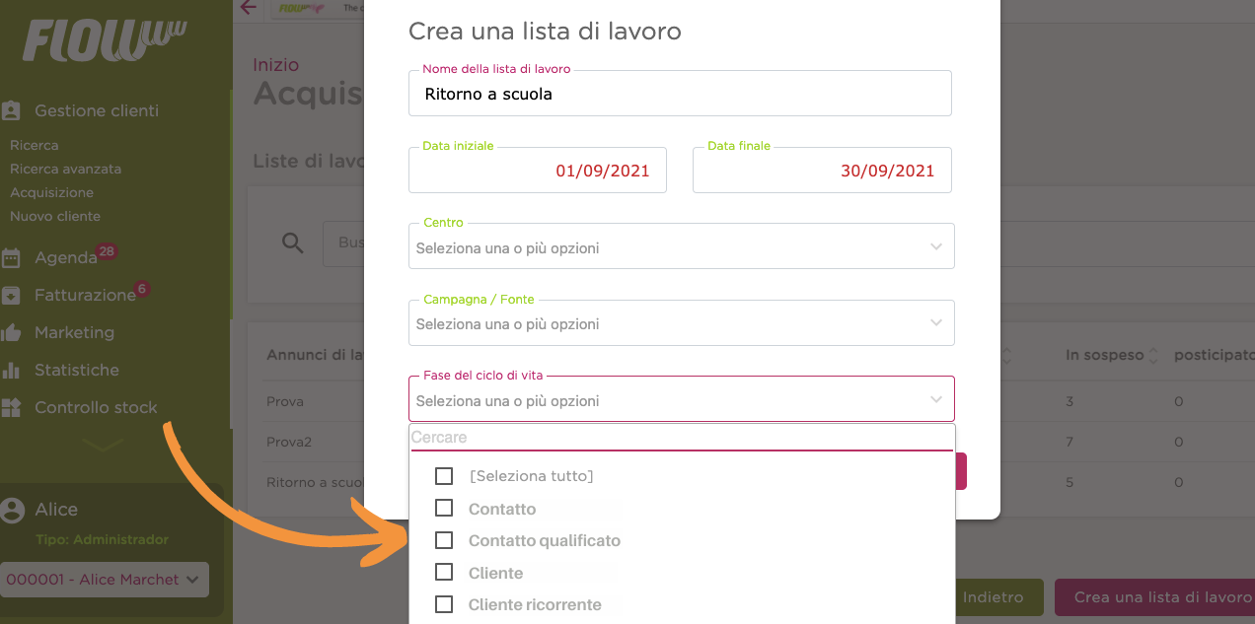The width and height of the screenshot is (1255, 624).
Task: Edit the Nome della lista di lavoro field
Action: [680, 94]
